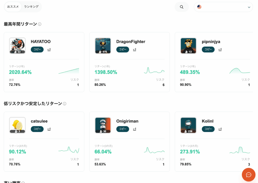Open stats chart icon for HAYATOO
Image resolution: width=258 pixels, height=183 pixels.
click(x=49, y=50)
